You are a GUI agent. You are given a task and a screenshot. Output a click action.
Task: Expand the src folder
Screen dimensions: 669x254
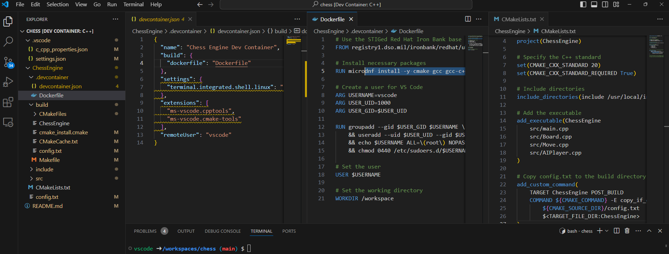31,178
